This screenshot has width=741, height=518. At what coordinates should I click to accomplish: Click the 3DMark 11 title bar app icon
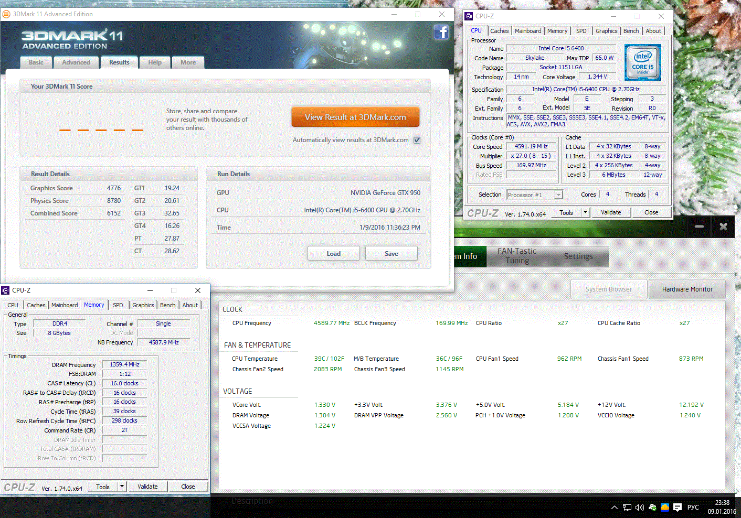pyautogui.click(x=6, y=14)
